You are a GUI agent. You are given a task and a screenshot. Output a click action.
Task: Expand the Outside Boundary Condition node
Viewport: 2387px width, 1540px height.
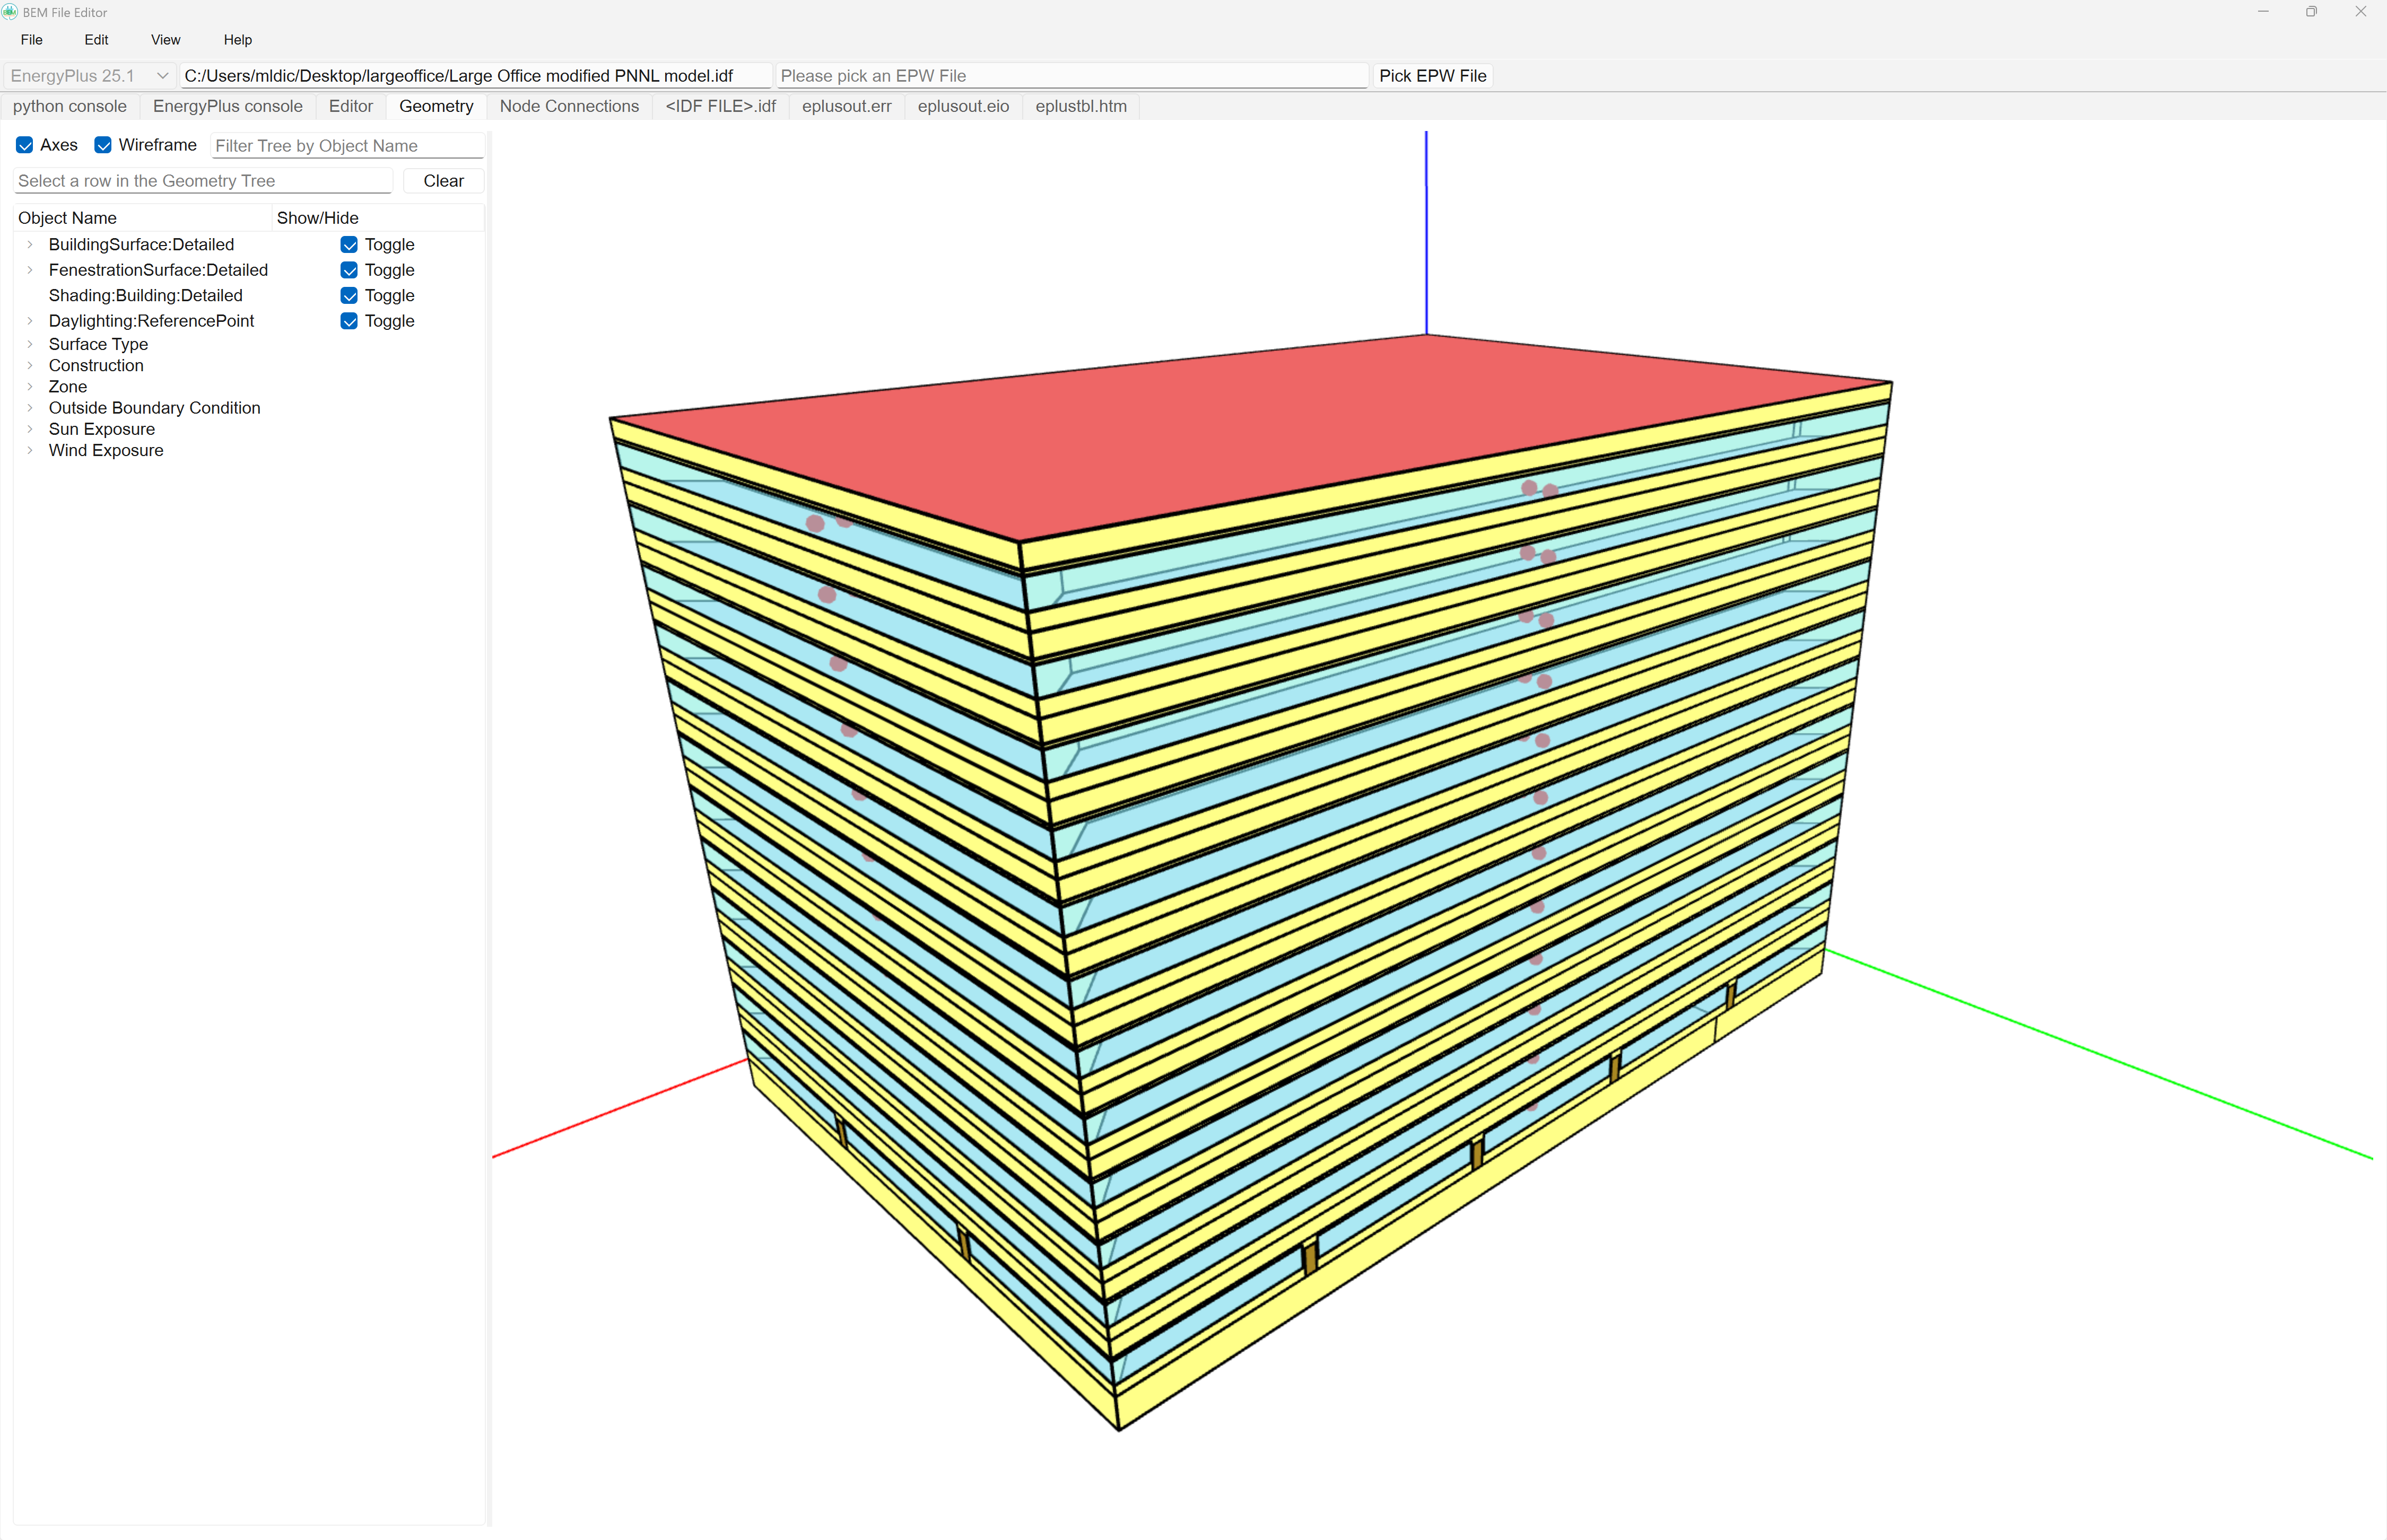(30, 408)
